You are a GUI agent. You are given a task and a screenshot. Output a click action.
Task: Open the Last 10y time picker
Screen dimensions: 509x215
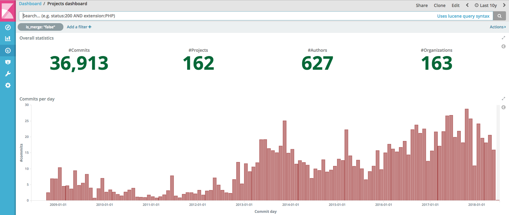[486, 5]
